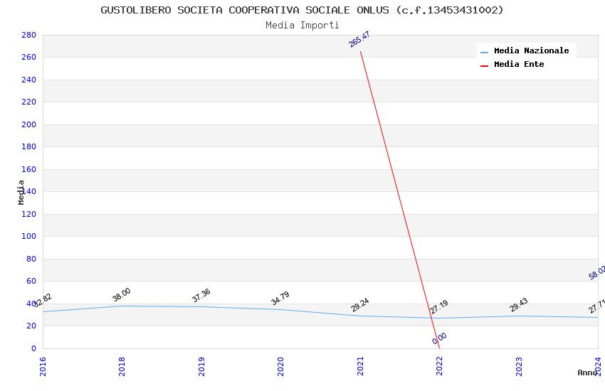Click the 58.02 data label
Viewport: 605px width, 391px height.
[597, 273]
